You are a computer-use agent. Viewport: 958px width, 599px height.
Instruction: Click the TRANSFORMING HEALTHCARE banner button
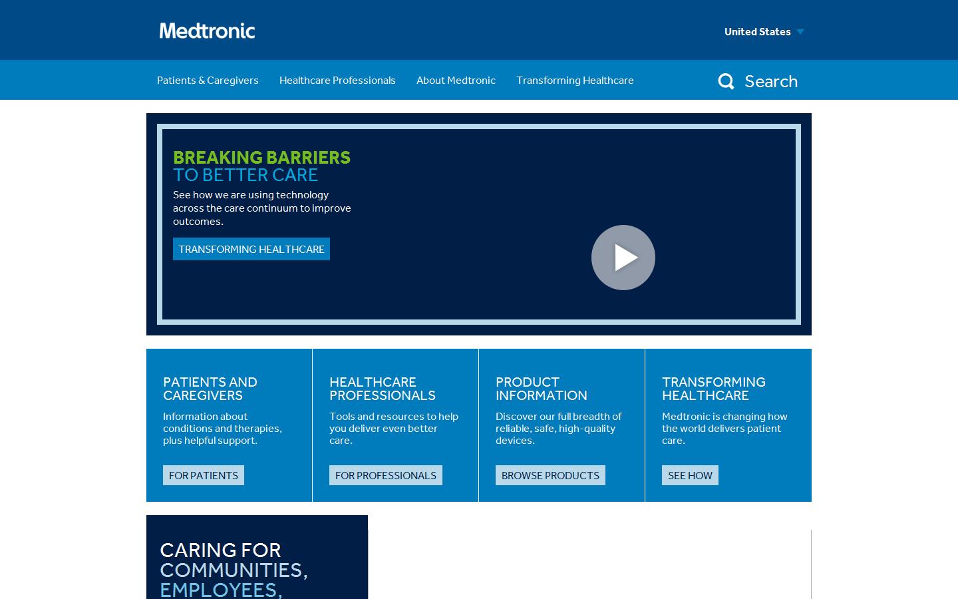251,249
